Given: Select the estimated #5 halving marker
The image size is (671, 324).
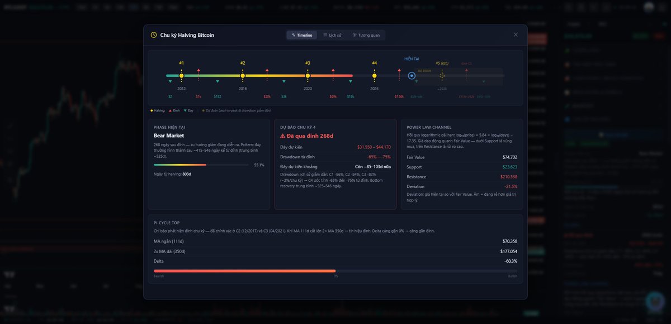Looking at the screenshot, I should [442, 75].
